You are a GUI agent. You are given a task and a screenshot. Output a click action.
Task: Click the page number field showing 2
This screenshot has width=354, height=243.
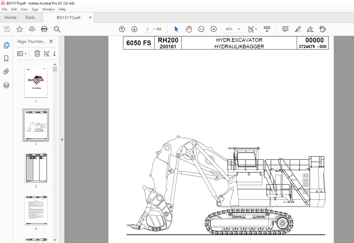(147, 29)
